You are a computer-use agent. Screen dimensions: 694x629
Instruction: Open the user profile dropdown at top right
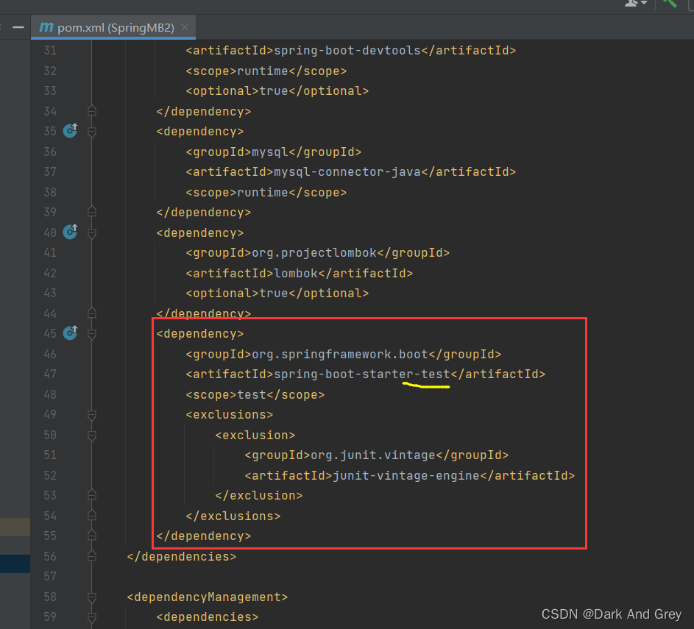[636, 4]
